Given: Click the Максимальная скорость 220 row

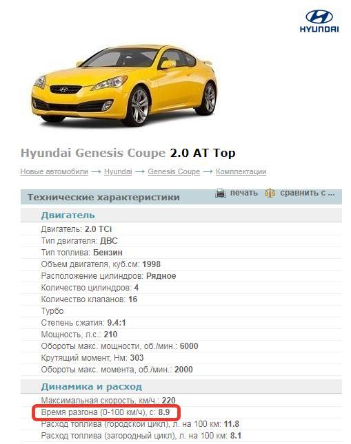Looking at the screenshot, I should coord(181,401).
